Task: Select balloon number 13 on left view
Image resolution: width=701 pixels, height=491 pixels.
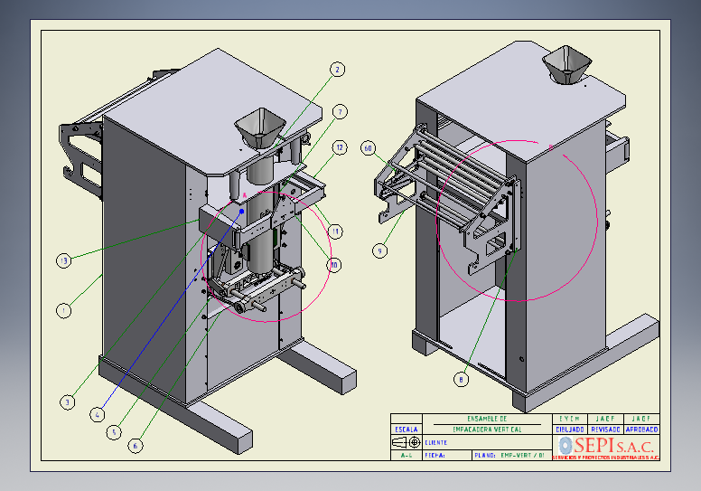Action: pyautogui.click(x=63, y=260)
